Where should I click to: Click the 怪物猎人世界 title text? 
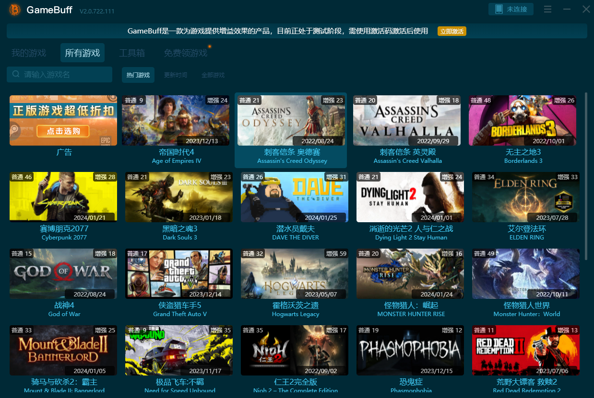(x=527, y=305)
